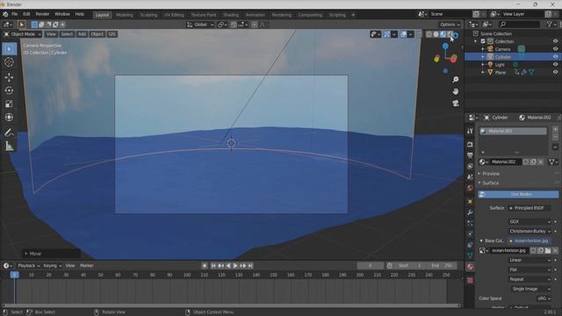Open the Output properties tab
Image resolution: width=562 pixels, height=316 pixels.
pos(470,155)
